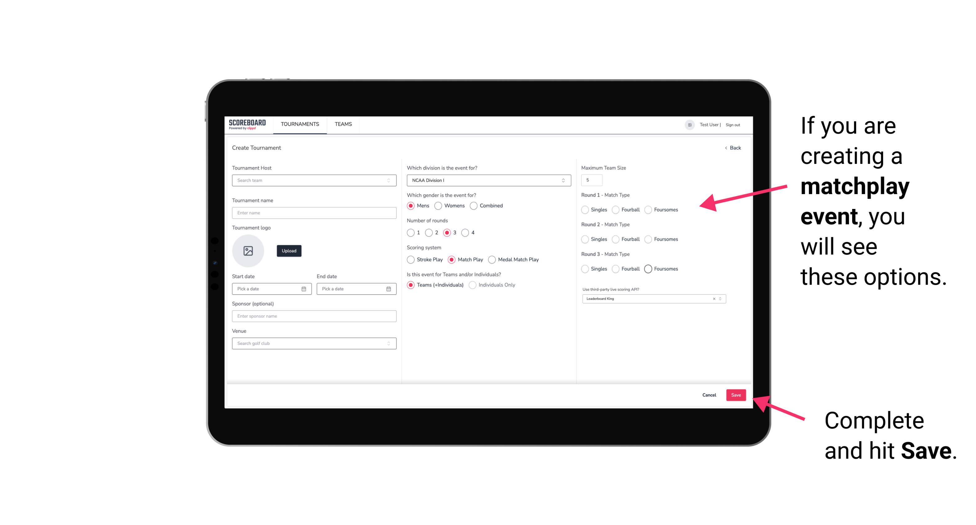This screenshot has height=525, width=976.
Task: Click the venue search dropdown icon
Action: [x=388, y=343]
